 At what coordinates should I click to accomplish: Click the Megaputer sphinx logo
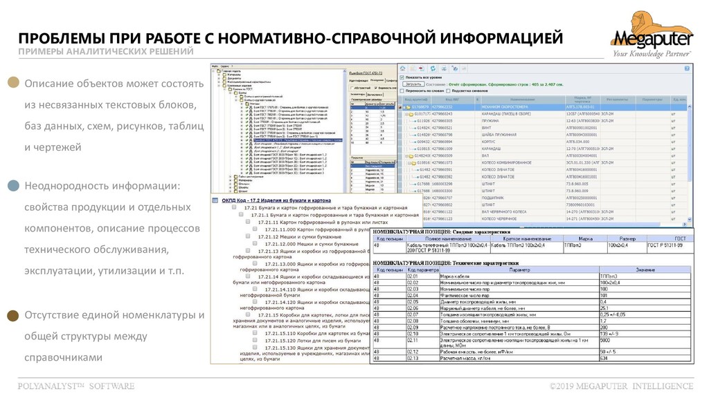tap(651, 34)
